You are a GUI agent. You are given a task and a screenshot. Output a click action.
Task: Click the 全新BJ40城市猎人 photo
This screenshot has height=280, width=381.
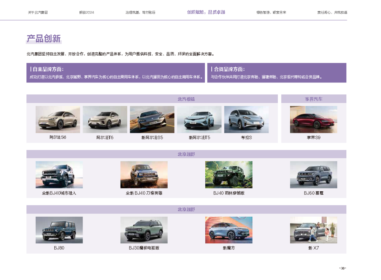59,175
